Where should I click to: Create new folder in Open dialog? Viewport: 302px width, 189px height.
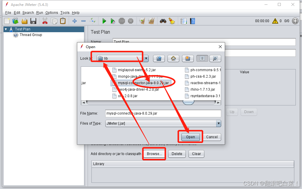pyautogui.click(x=188, y=58)
